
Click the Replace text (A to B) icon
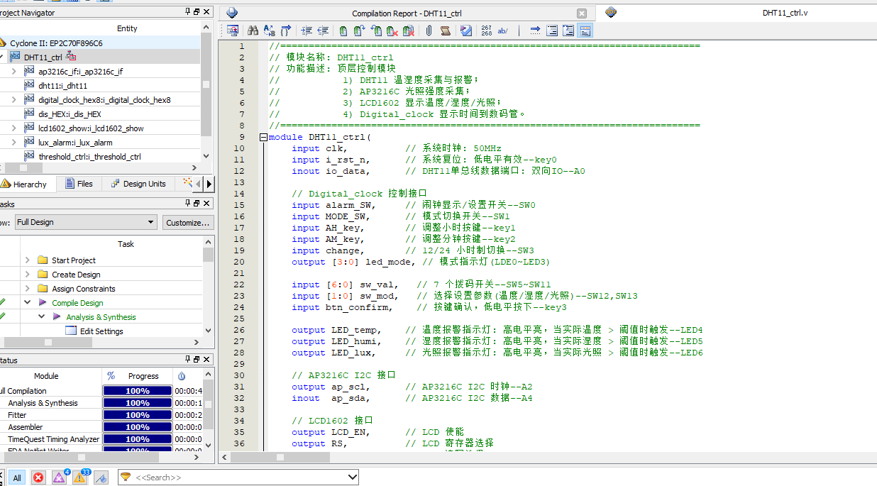(269, 31)
